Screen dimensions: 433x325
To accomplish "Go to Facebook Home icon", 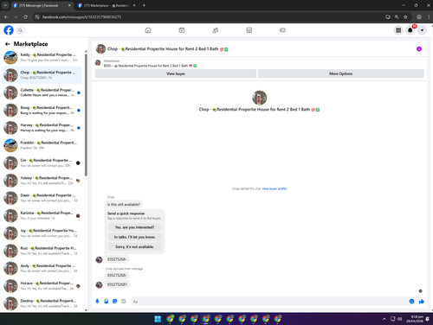I will tap(148, 30).
